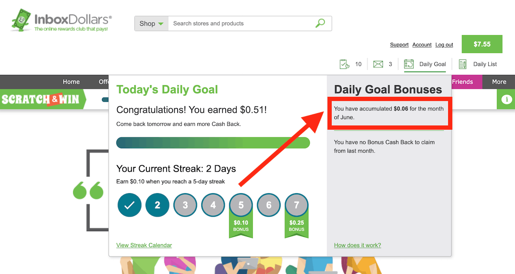
Task: Open the checklist icon showing 10 tasks
Action: coord(345,64)
